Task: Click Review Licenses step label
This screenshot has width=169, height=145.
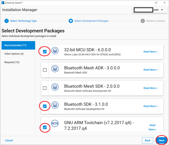Action: click(155, 21)
